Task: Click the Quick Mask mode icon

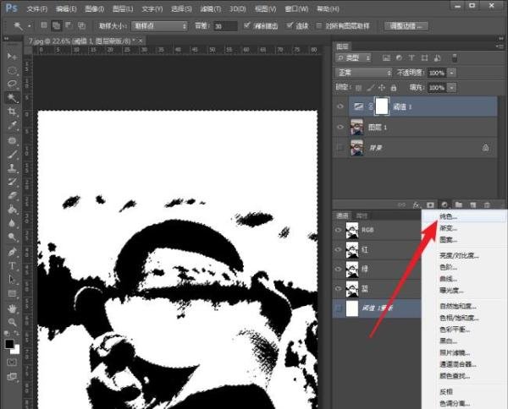Action: click(x=12, y=362)
